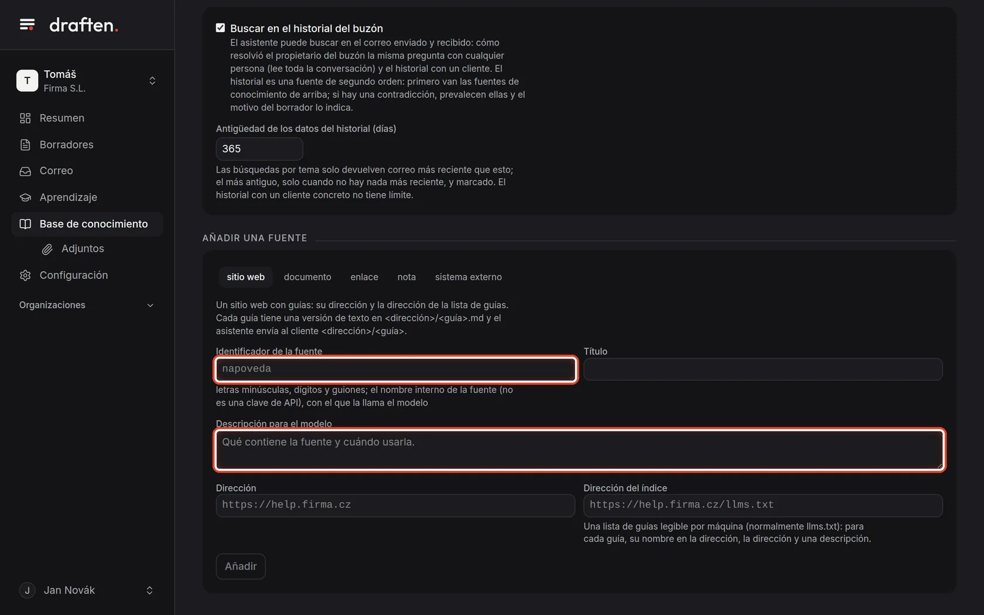984x615 pixels.
Task: Switch to the nota tab
Action: (406, 277)
